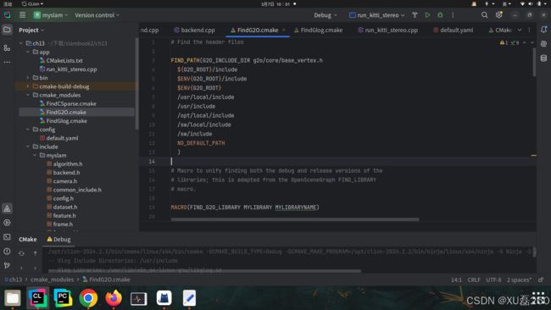Open editor tab options menu
Screen dimensions: 551x310
coord(529,30)
